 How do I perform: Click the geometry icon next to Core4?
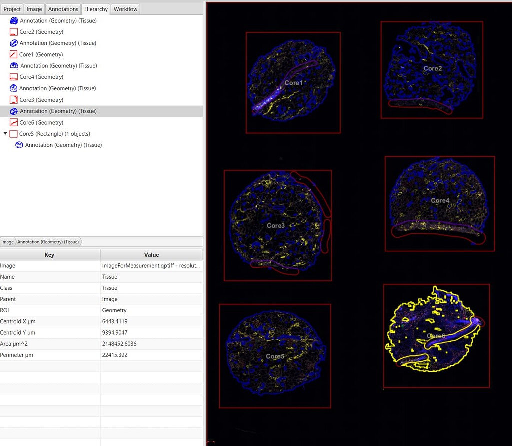[x=13, y=77]
